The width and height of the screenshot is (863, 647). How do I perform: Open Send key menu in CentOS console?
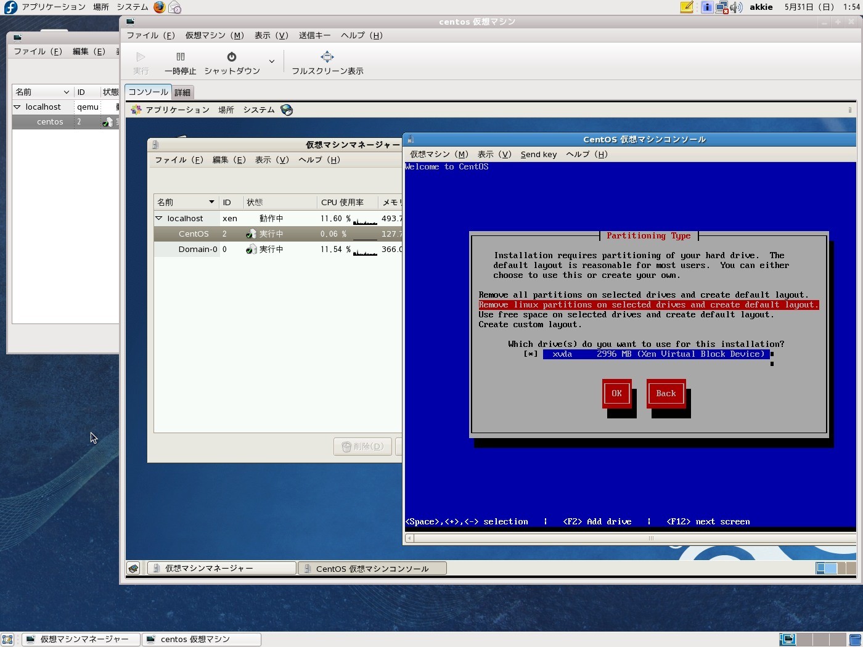[539, 155]
